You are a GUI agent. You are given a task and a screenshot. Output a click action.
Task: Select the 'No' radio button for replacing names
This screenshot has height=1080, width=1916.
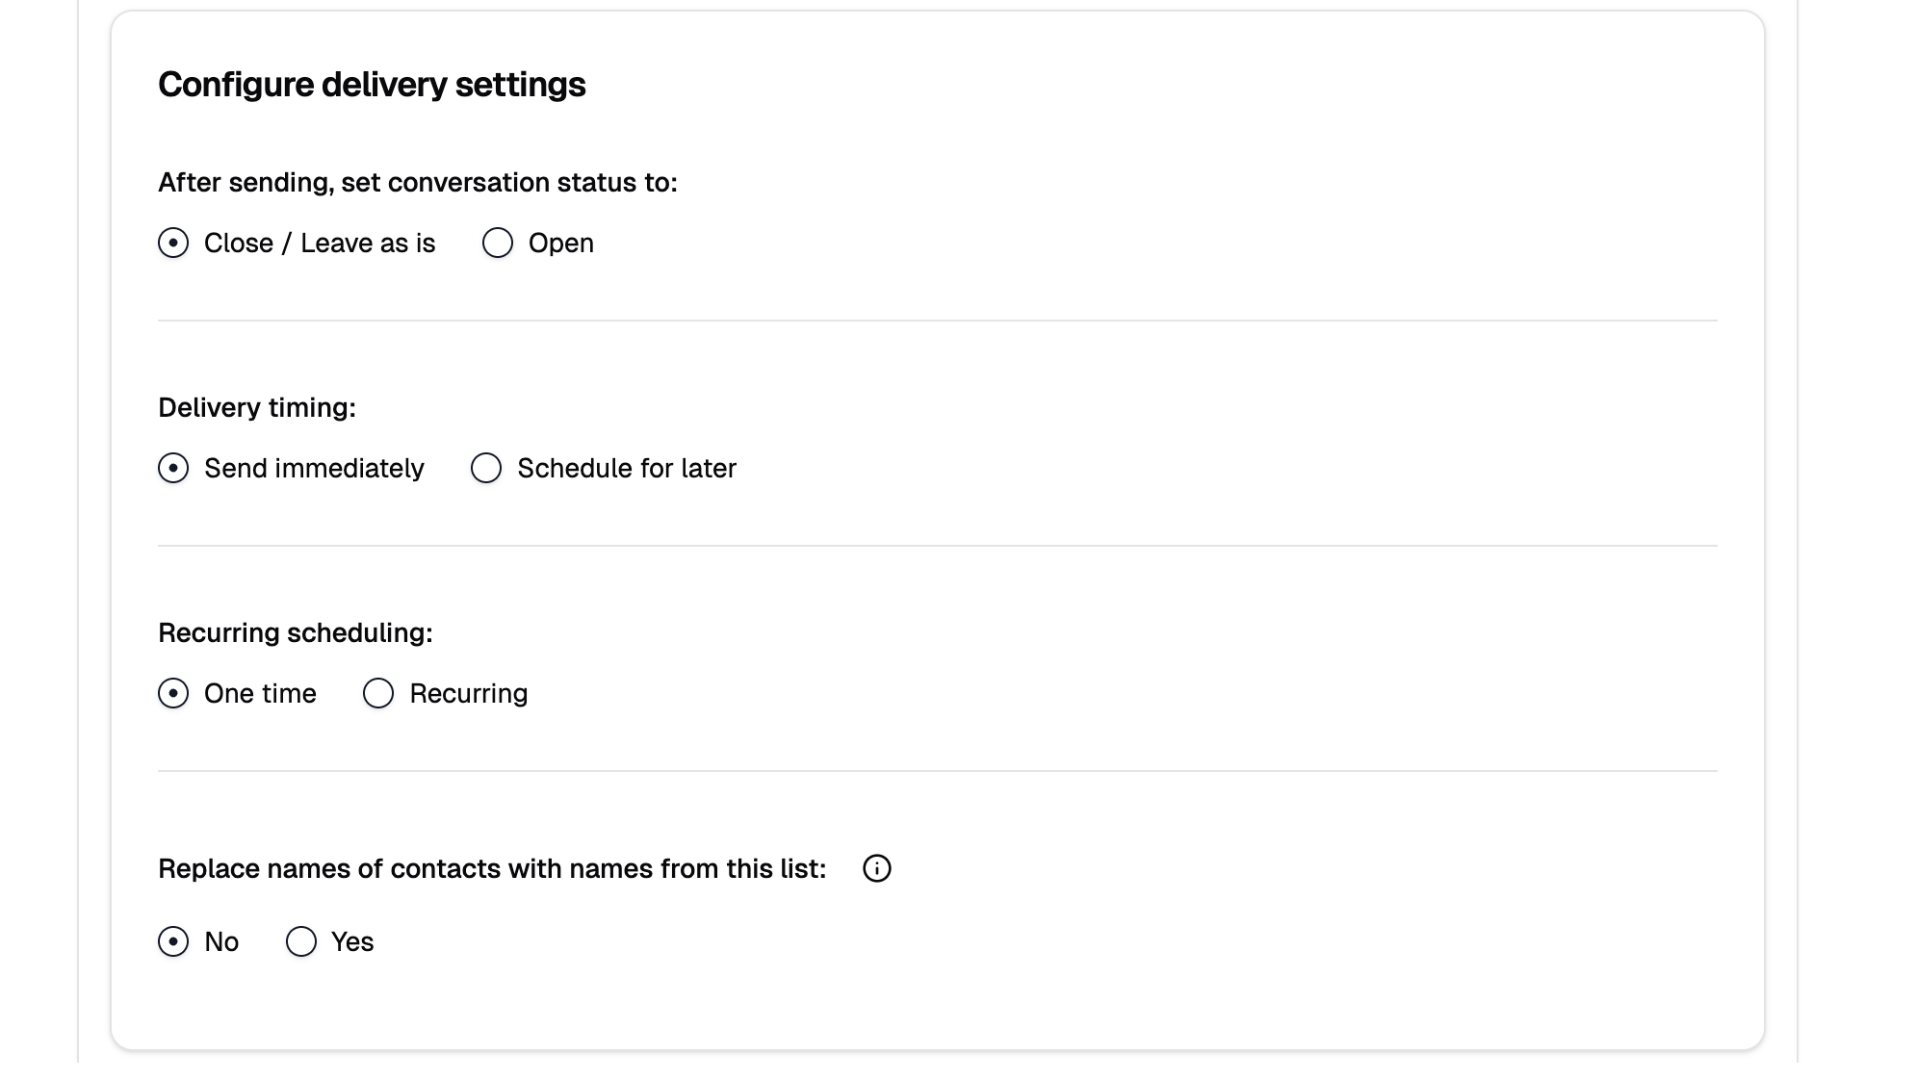[173, 941]
